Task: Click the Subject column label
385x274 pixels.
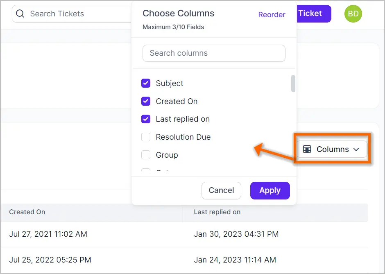Action: tap(170, 84)
